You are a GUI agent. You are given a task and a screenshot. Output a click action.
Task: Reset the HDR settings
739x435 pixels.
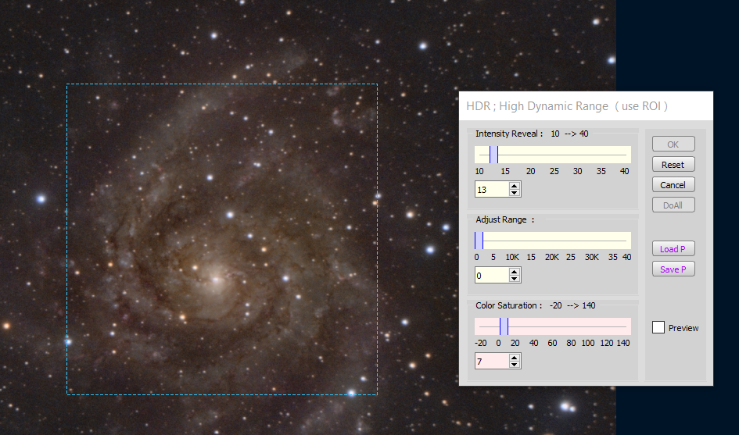[x=673, y=164]
